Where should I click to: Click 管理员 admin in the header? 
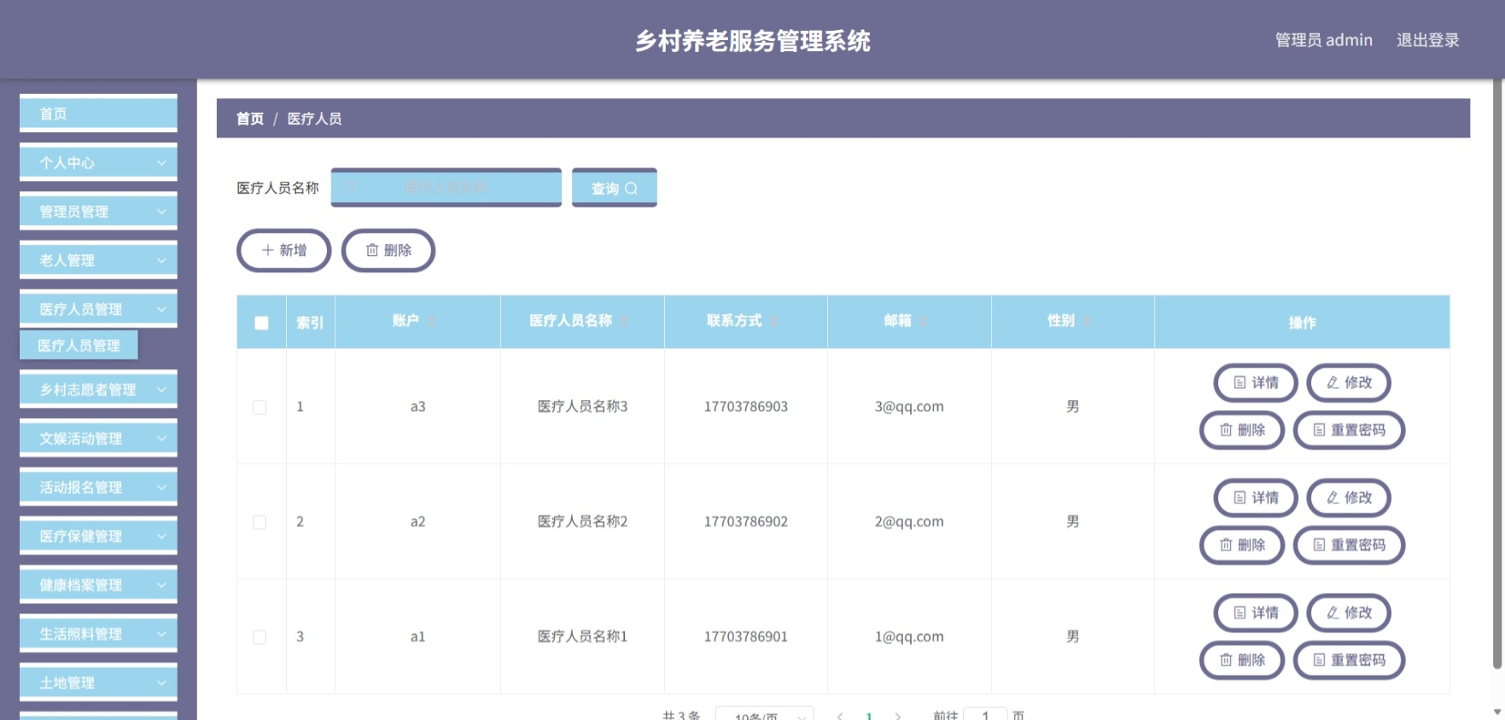point(1323,40)
